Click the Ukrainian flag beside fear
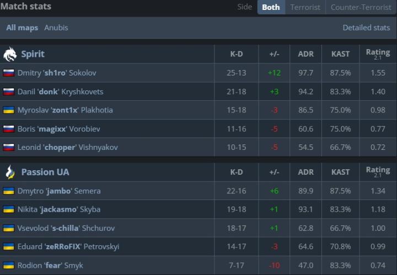 [8, 265]
